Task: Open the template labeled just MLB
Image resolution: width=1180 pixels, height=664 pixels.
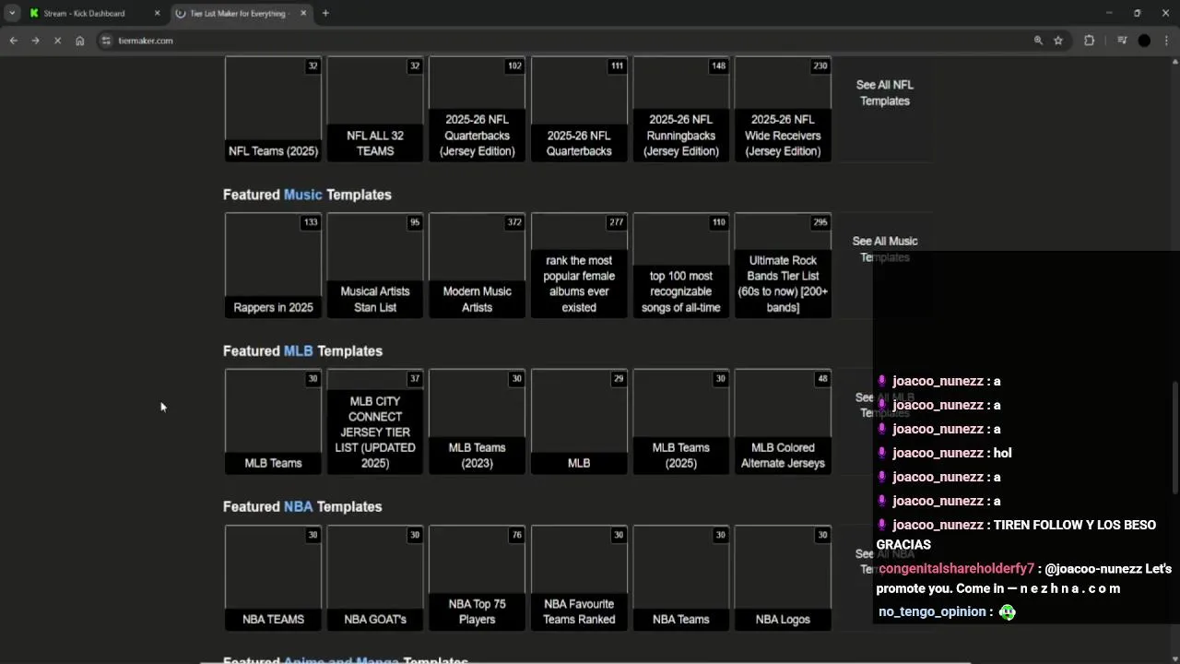Action: (579, 422)
